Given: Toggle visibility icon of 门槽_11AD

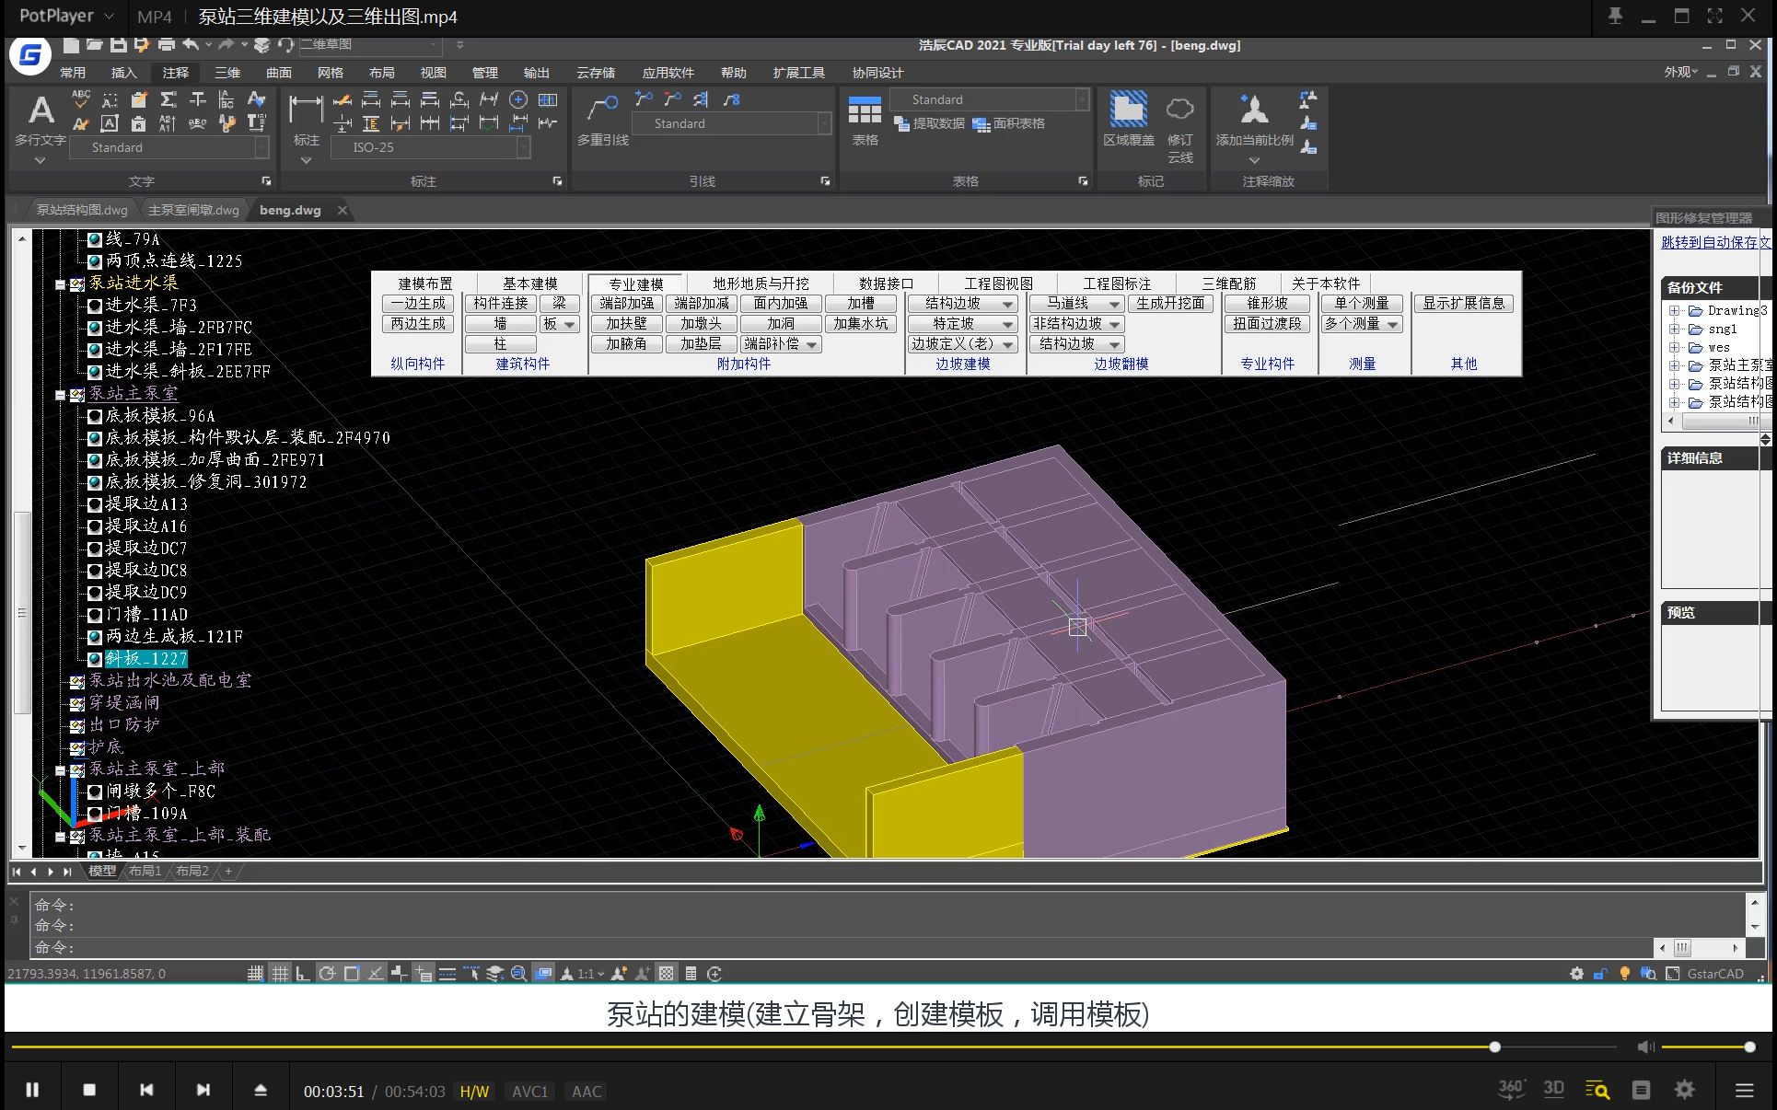Looking at the screenshot, I should pos(94,615).
